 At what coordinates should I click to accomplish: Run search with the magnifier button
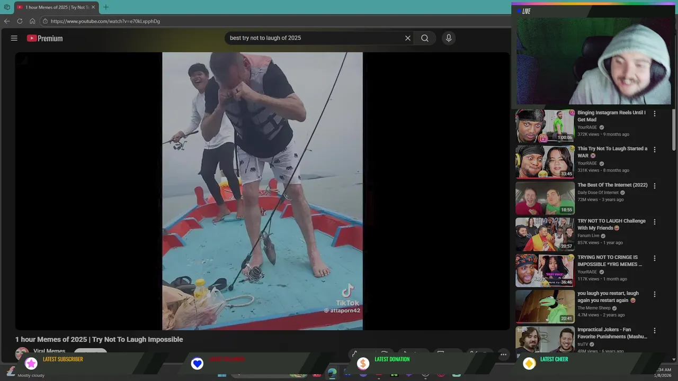coord(425,38)
